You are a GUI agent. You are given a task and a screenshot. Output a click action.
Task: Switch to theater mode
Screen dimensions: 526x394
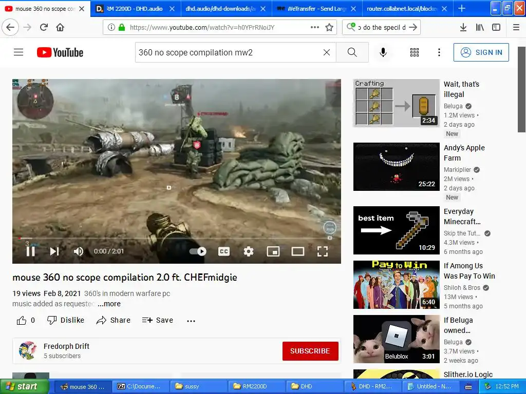click(297, 251)
